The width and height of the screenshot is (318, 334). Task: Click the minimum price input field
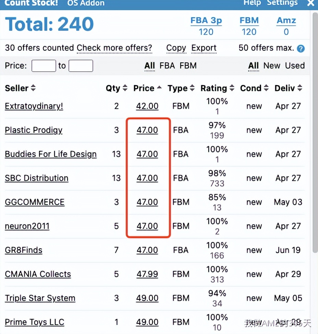pos(44,65)
